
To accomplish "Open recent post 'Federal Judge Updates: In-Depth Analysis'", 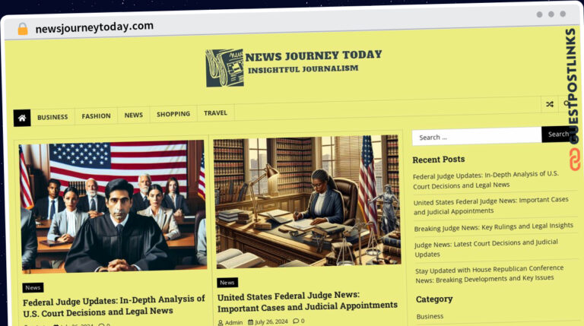I will [x=486, y=180].
